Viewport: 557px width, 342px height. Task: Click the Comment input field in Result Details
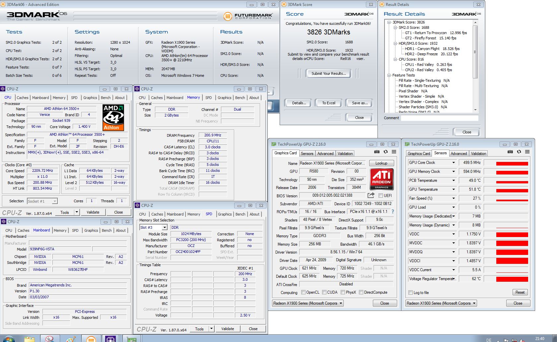440,118
